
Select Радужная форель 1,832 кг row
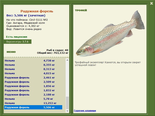coord(33,90)
